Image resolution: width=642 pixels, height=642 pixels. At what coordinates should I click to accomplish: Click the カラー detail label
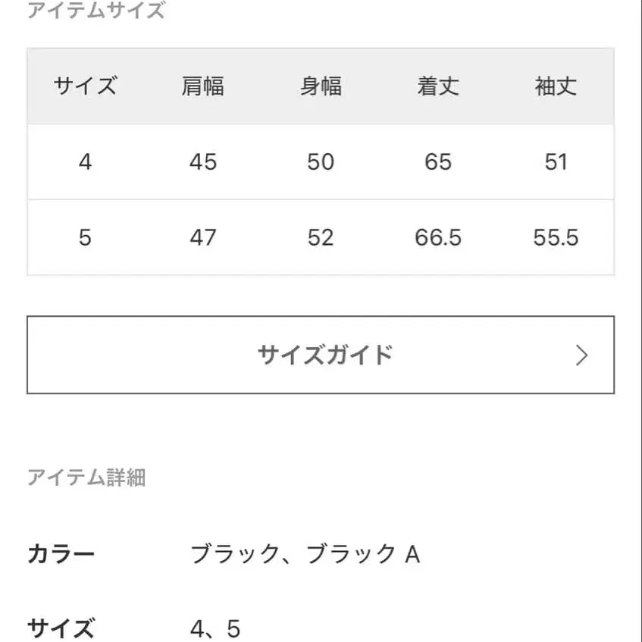[x=61, y=553]
